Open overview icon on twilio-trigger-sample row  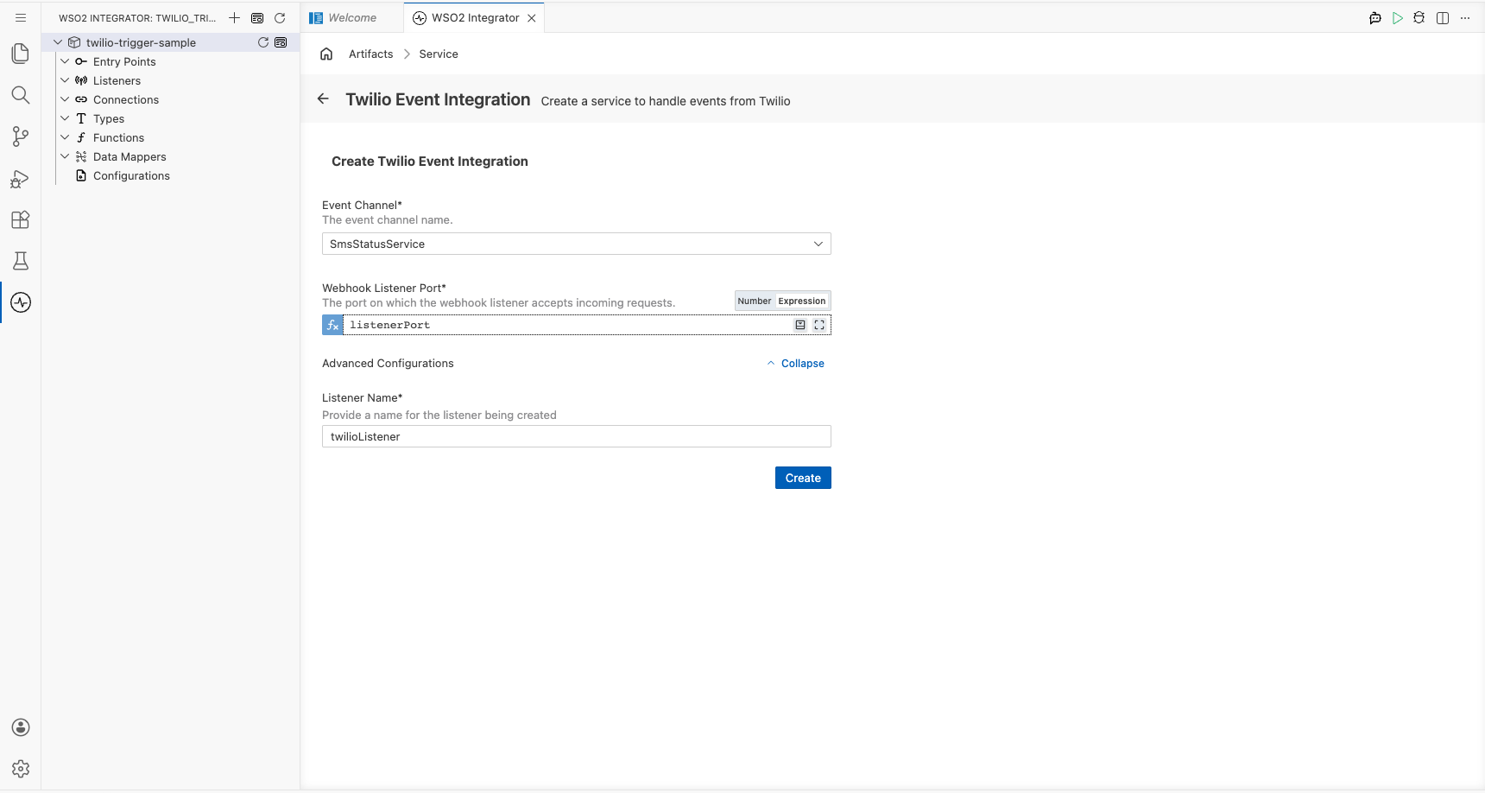click(281, 42)
